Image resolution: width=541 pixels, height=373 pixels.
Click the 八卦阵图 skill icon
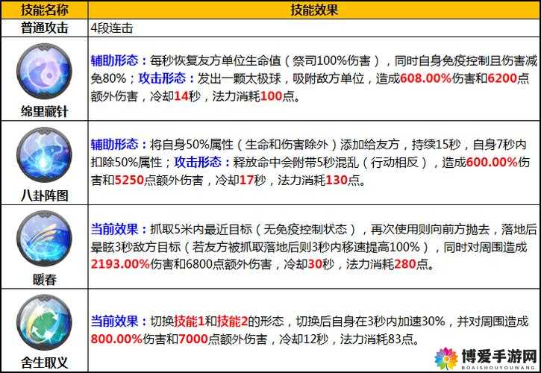click(x=44, y=155)
